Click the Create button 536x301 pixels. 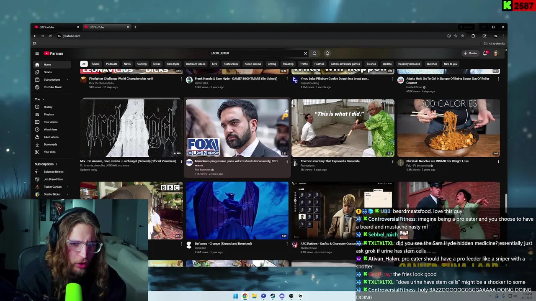point(470,53)
